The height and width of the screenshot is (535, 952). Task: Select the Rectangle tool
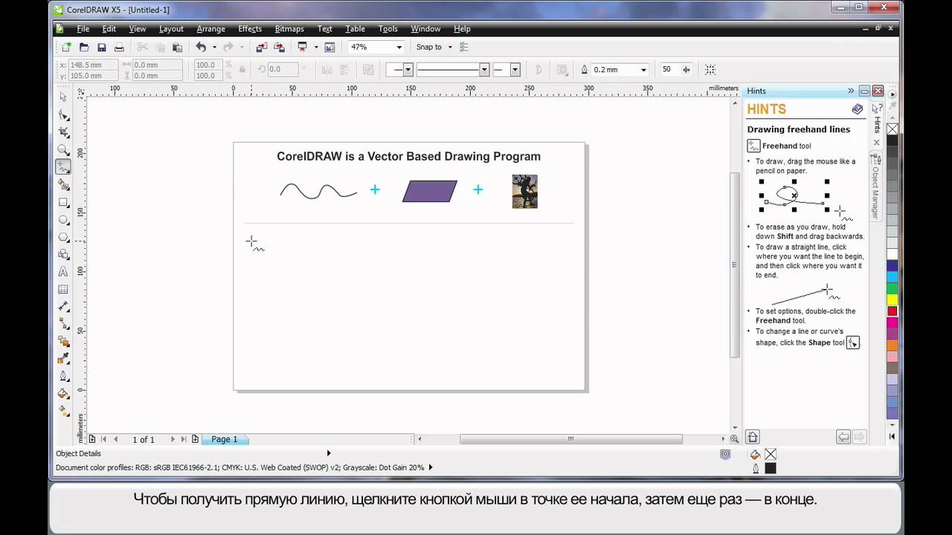point(63,202)
